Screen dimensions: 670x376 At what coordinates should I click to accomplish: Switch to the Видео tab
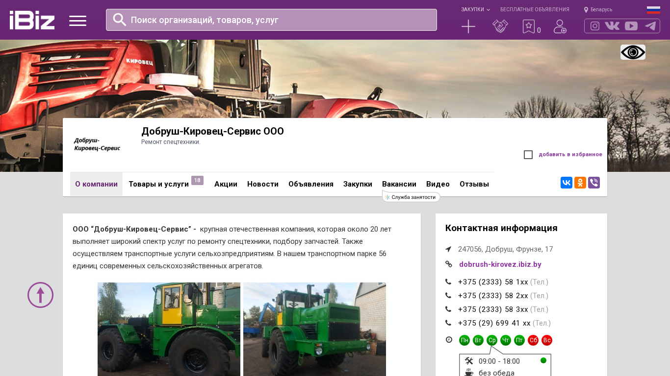tap(438, 184)
